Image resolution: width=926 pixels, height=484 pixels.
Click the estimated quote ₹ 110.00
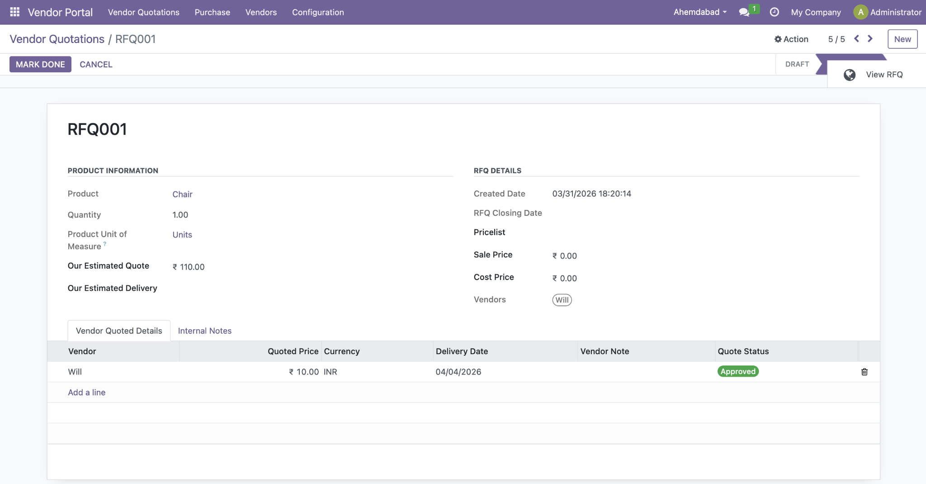189,267
